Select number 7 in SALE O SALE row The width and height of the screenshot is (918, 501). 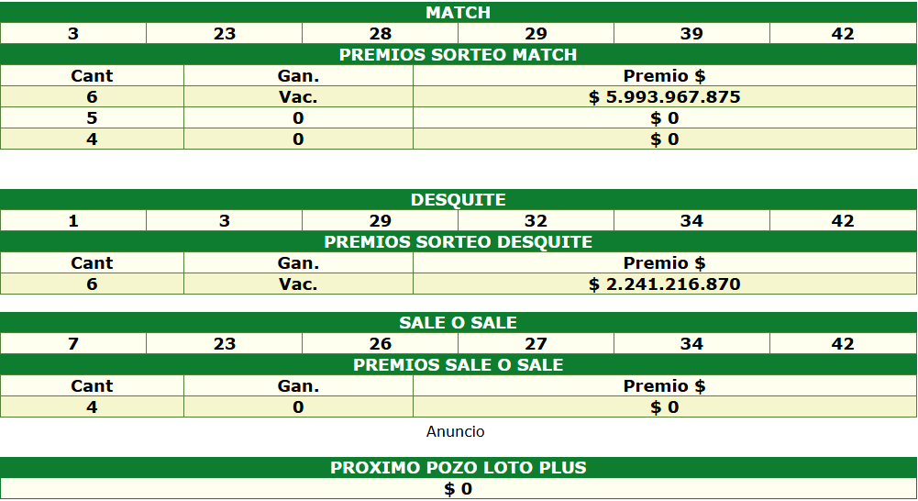click(73, 344)
